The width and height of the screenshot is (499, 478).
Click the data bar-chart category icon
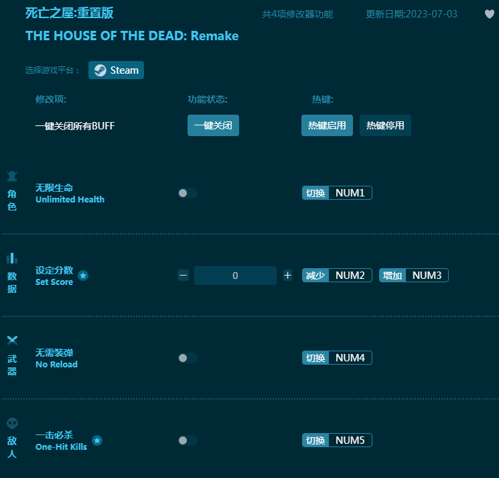click(12, 258)
